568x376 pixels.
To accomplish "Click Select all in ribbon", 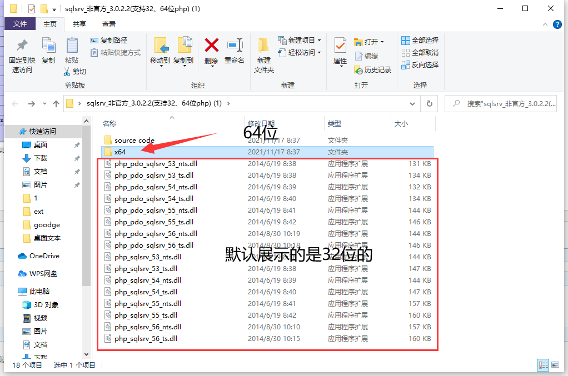I will point(420,40).
